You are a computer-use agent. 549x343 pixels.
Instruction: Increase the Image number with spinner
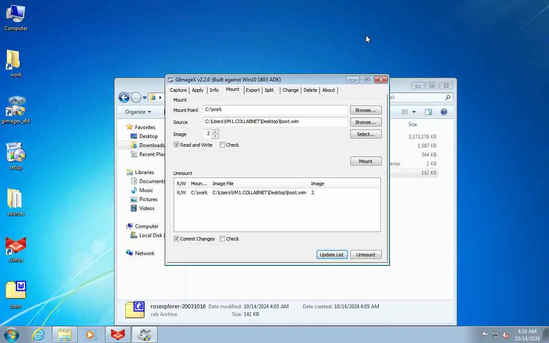coord(215,132)
